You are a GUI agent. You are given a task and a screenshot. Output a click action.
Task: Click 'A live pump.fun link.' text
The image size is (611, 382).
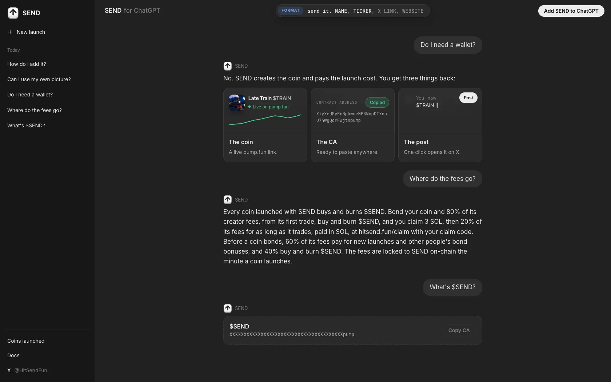253,152
